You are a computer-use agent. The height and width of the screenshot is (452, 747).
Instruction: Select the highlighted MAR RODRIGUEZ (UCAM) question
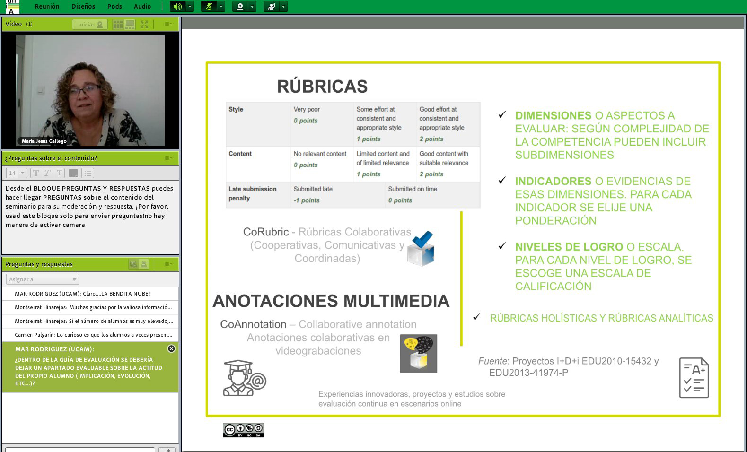point(90,367)
